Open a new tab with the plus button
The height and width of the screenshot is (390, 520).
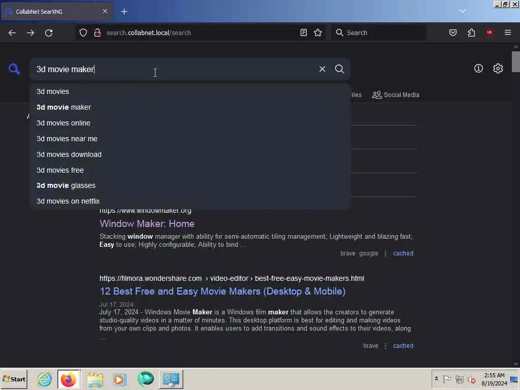[124, 12]
